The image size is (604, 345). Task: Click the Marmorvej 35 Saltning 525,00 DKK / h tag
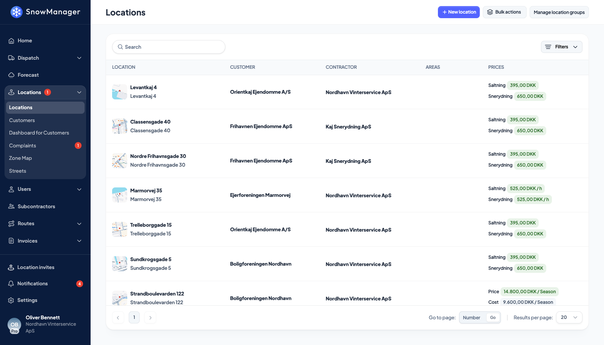pyautogui.click(x=526, y=189)
